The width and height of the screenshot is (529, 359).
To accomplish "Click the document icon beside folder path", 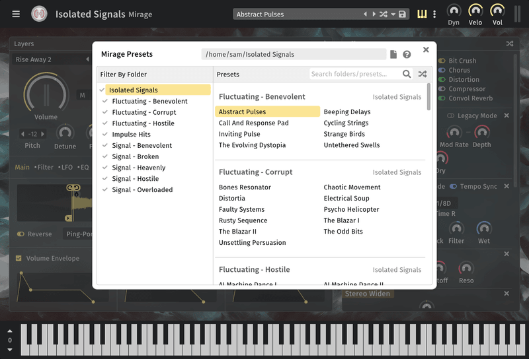I will 393,55.
